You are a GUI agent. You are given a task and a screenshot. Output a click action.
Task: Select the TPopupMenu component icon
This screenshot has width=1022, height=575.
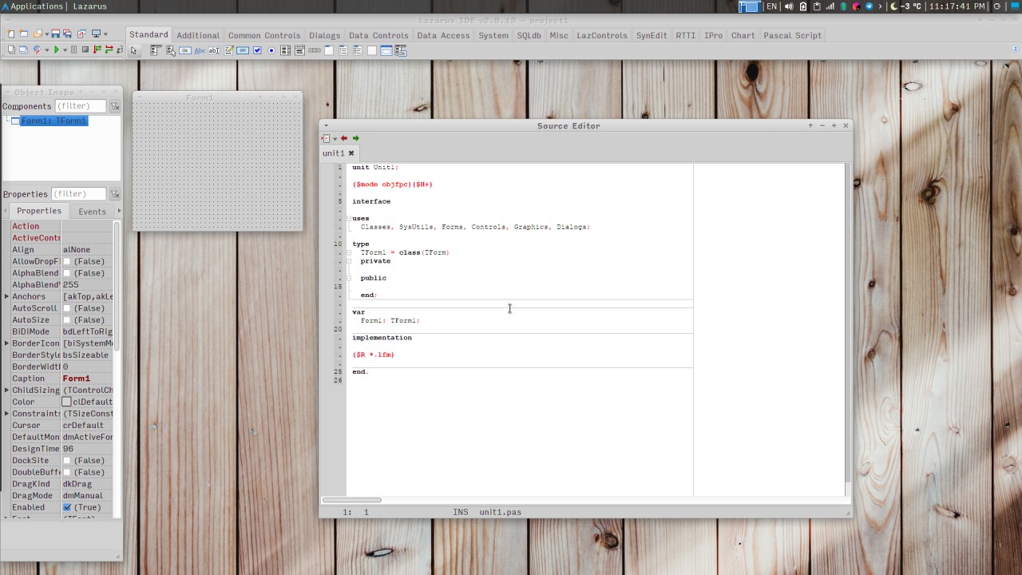point(171,50)
